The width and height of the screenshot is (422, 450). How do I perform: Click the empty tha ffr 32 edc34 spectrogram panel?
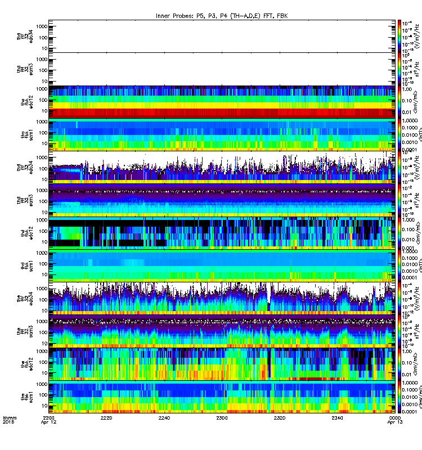click(222, 36)
